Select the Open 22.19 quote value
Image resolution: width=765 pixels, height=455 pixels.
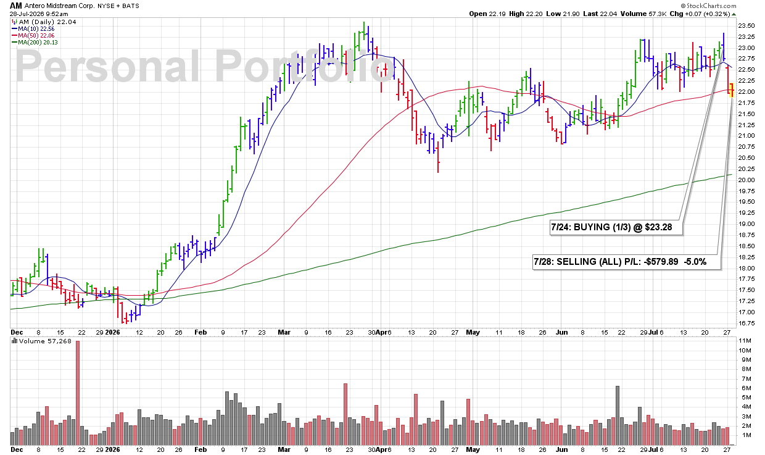(487, 14)
